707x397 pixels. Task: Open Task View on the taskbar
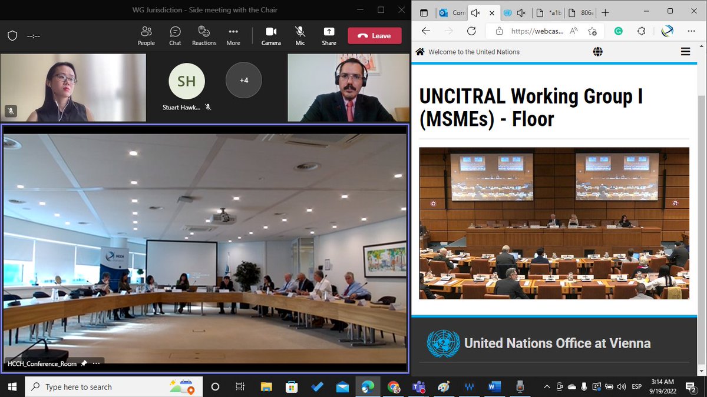click(240, 386)
